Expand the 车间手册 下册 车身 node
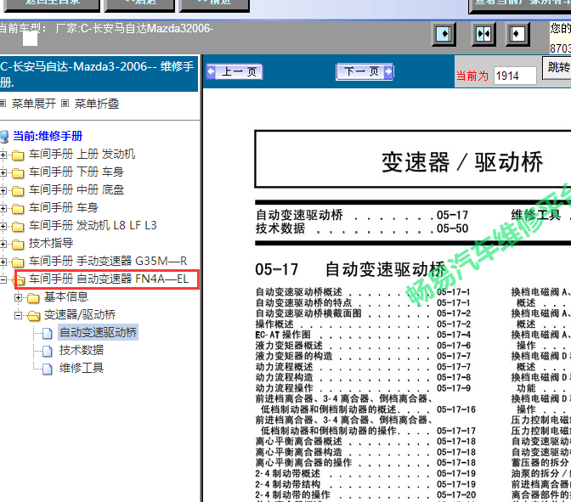Viewport: 571px width, 502px height. tap(3, 172)
